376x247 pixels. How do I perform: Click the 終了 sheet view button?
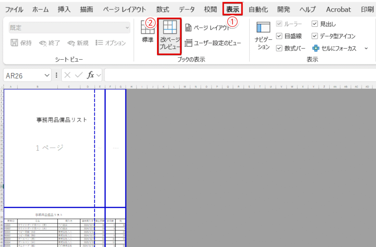tap(50, 43)
